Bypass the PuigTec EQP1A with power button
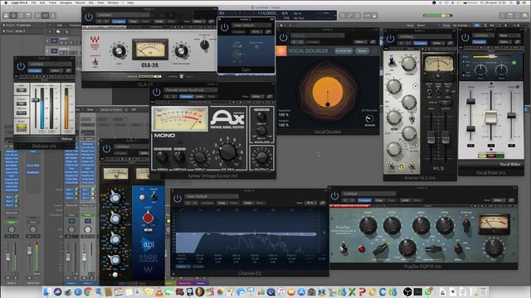Image resolution: width=531 pixels, height=298 pixels. pyautogui.click(x=334, y=196)
